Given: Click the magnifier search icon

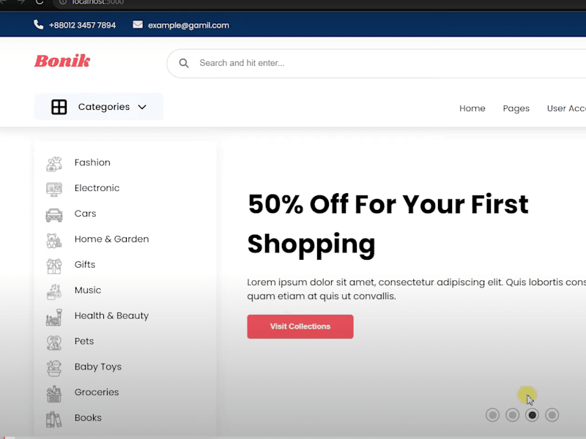Looking at the screenshot, I should [184, 63].
